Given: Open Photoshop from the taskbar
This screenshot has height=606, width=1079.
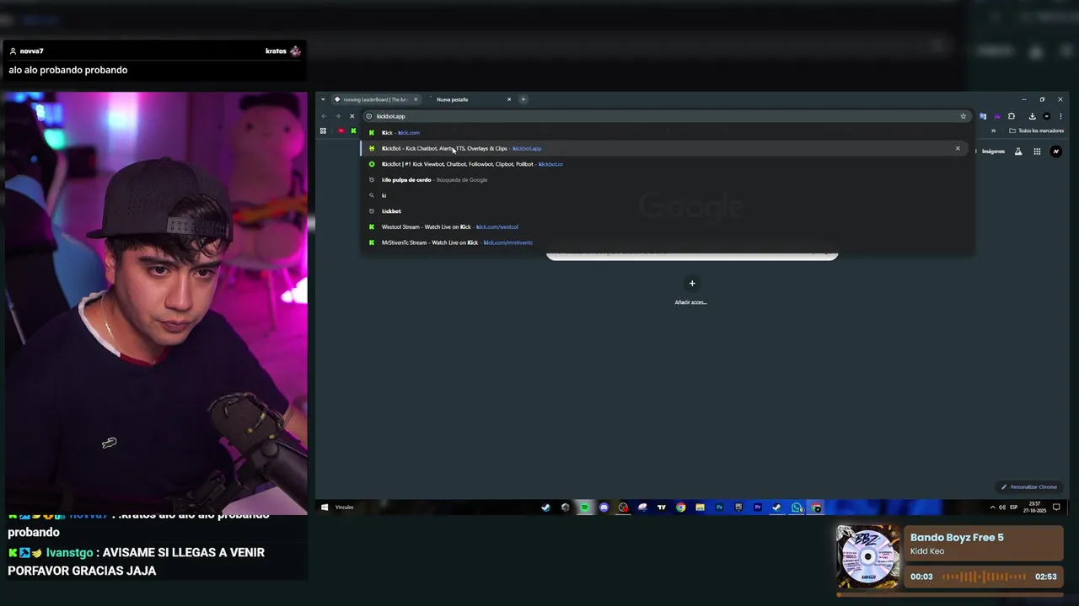Looking at the screenshot, I should 719,507.
